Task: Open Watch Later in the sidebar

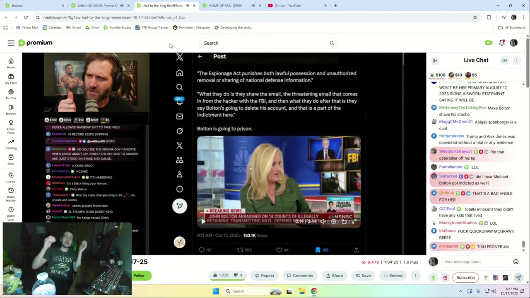Action: [x=11, y=214]
